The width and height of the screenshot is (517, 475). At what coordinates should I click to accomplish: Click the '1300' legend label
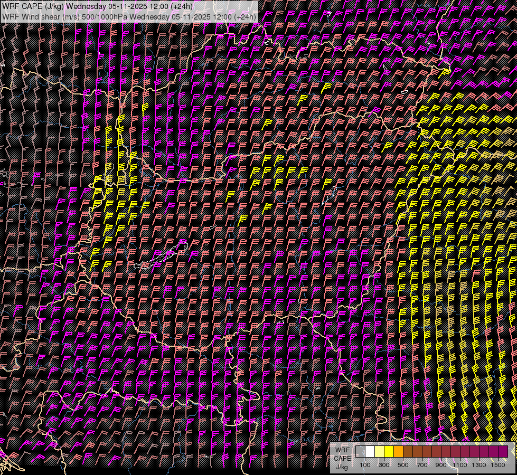coord(479,465)
